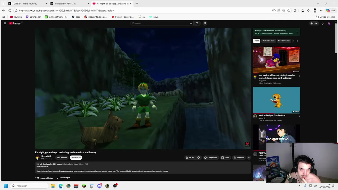Open options for 'music to heal you from brain rot'

299,116
